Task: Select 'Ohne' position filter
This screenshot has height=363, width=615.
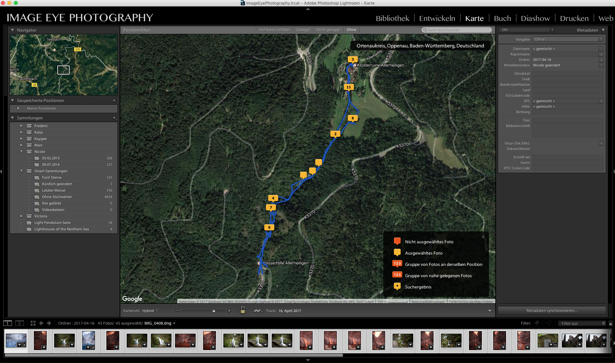Action: pyautogui.click(x=351, y=30)
